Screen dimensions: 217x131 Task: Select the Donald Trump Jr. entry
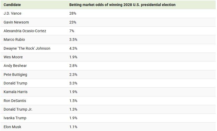coord(18,109)
